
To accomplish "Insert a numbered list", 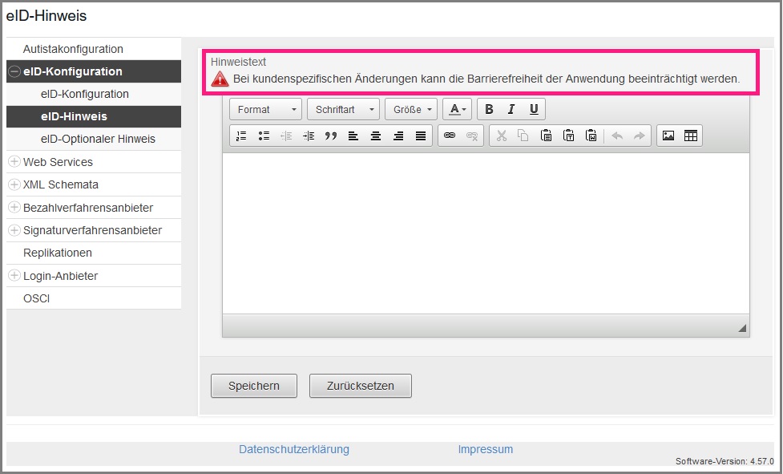I will pos(241,136).
